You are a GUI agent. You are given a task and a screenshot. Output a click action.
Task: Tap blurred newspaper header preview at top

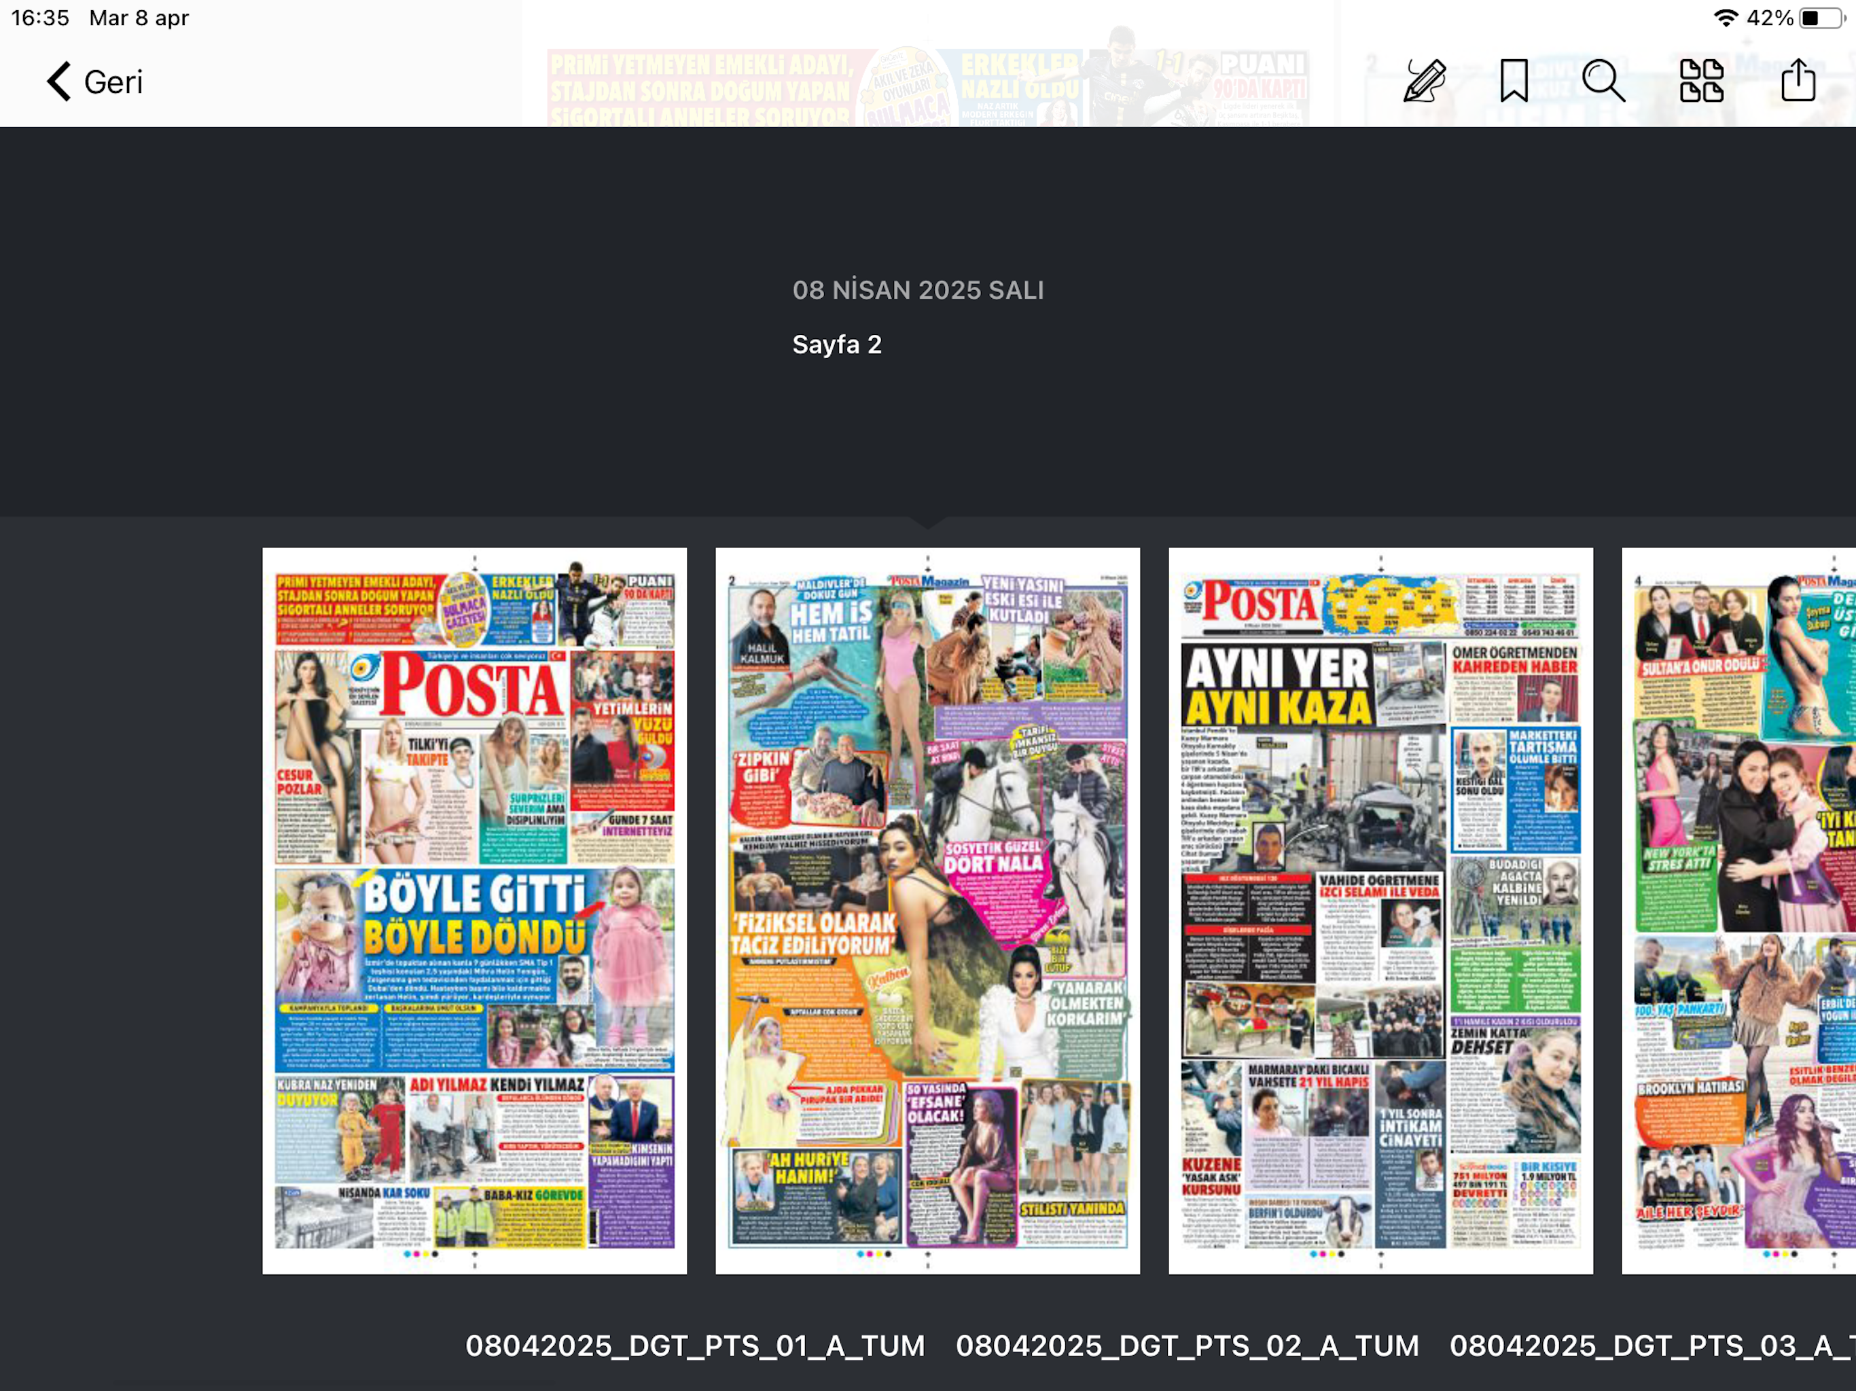point(927,88)
